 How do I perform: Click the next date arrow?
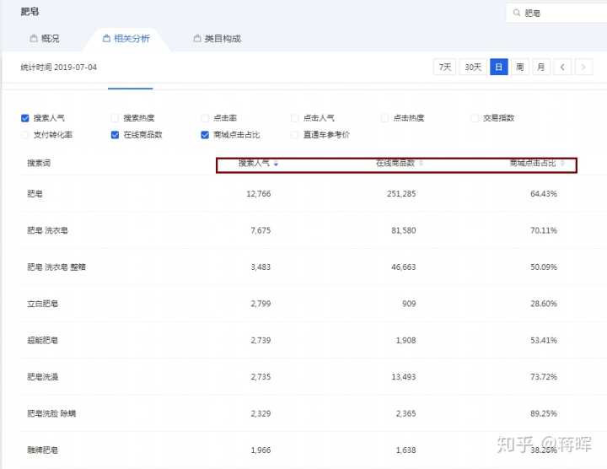point(583,67)
